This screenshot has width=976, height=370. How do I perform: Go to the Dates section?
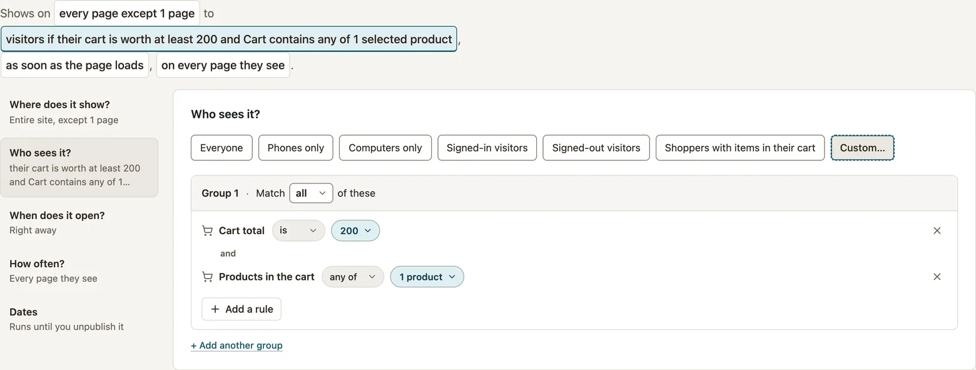(79, 319)
